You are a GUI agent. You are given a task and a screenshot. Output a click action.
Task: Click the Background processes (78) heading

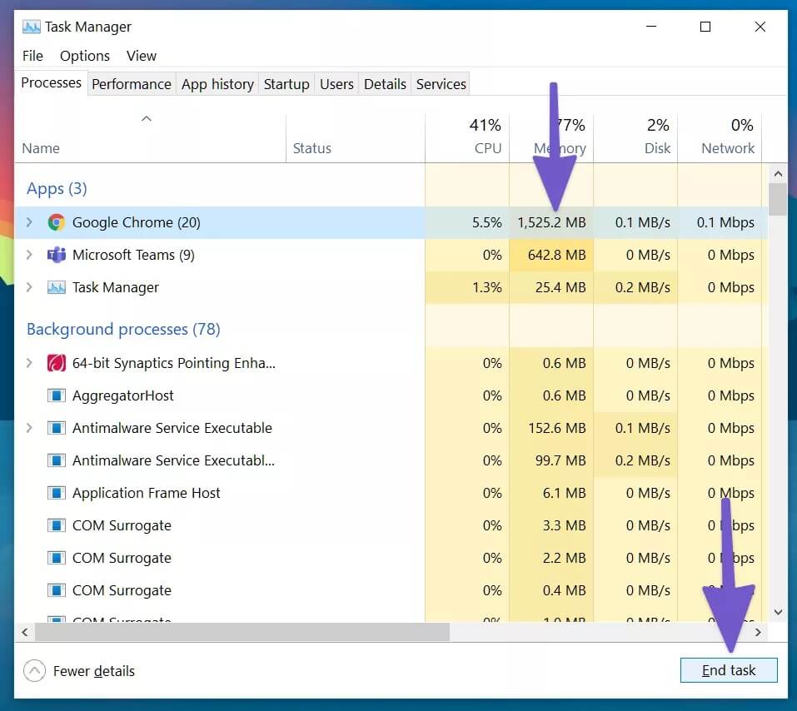click(x=123, y=330)
